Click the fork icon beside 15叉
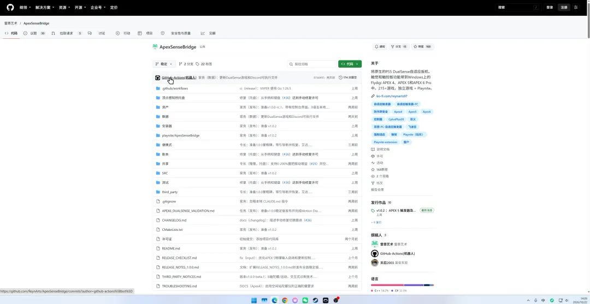 click(x=373, y=183)
